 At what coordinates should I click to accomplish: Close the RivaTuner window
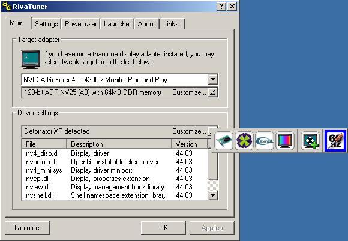pyautogui.click(x=232, y=7)
